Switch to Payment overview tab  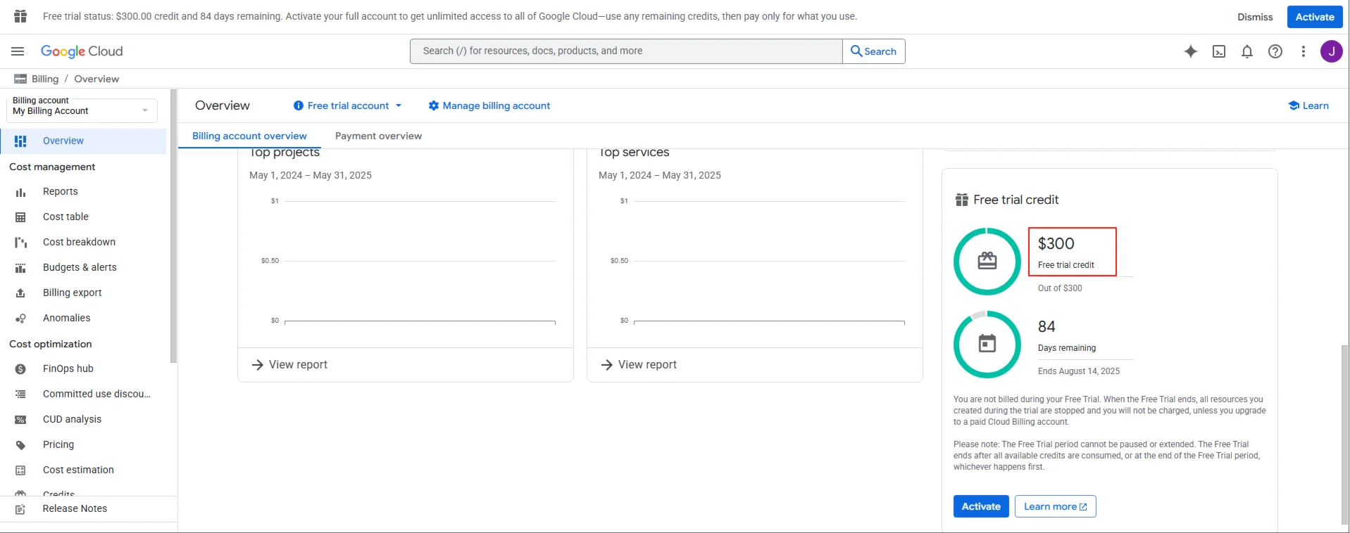click(x=378, y=136)
